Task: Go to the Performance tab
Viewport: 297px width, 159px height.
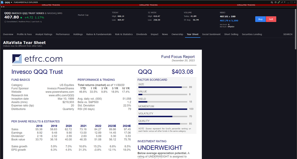Action: (x=63, y=34)
